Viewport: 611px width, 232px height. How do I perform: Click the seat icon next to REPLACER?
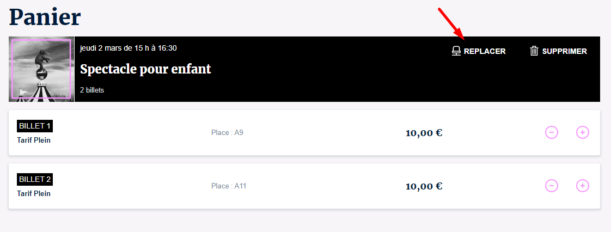(456, 51)
